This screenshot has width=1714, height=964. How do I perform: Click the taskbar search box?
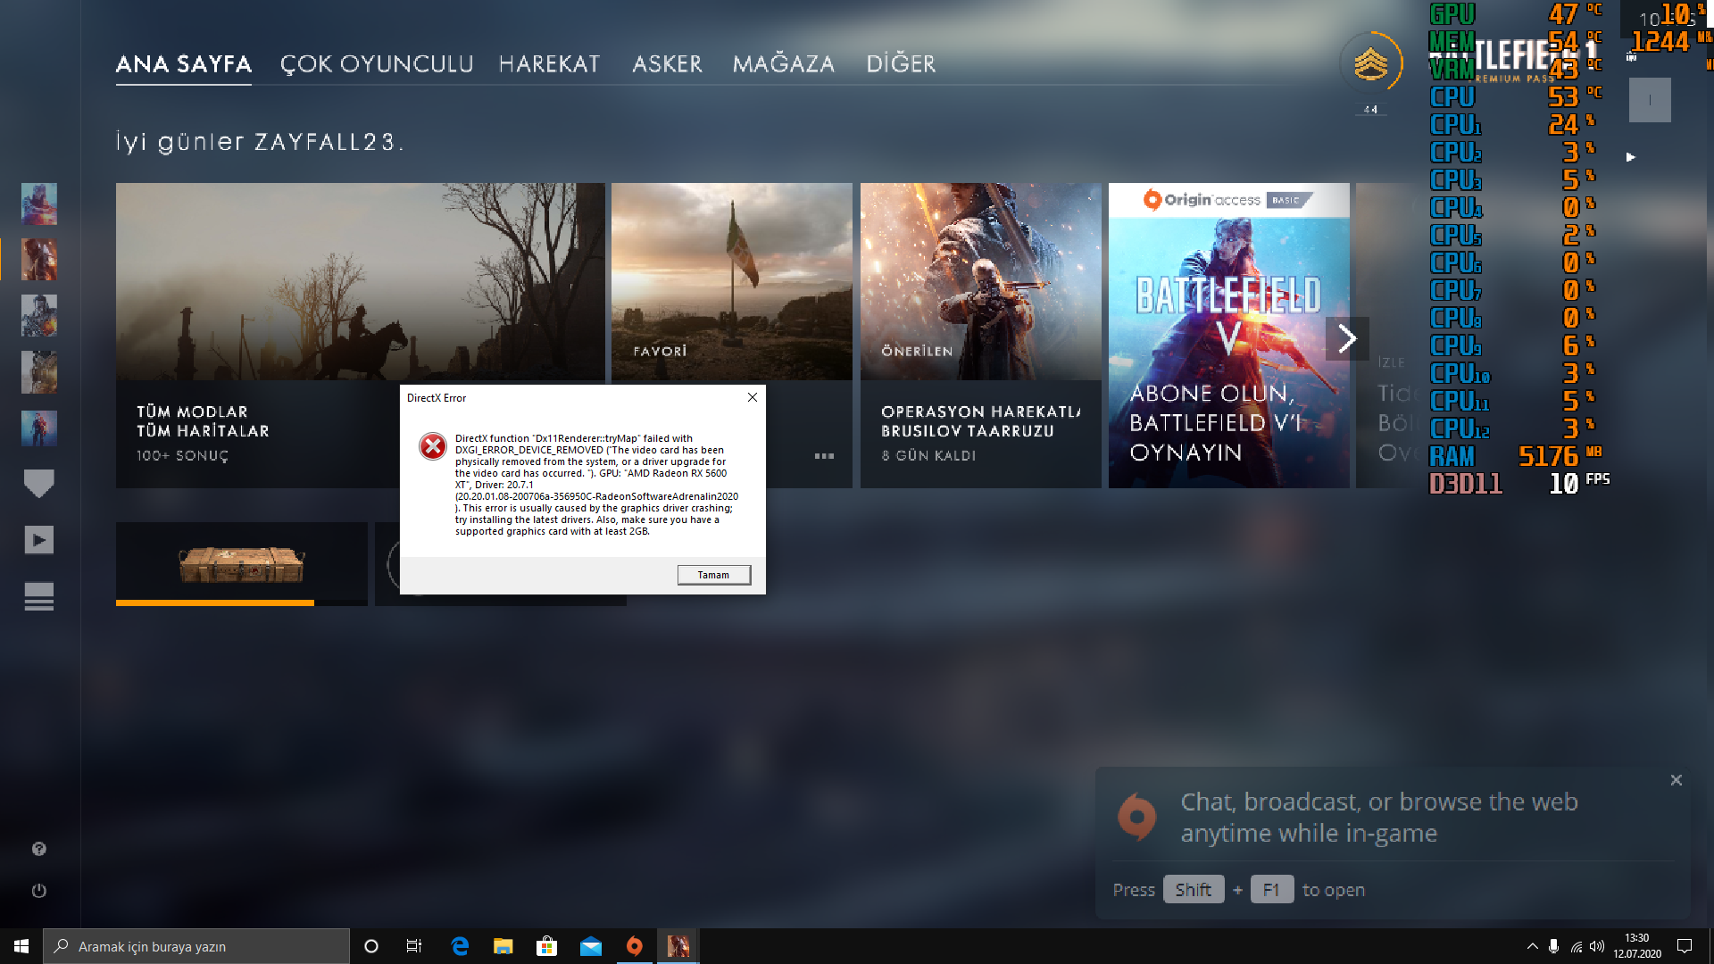pyautogui.click(x=196, y=946)
